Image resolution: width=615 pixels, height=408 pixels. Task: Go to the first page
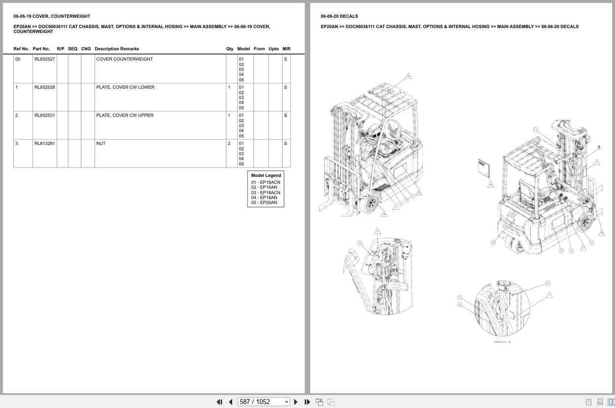tap(219, 402)
